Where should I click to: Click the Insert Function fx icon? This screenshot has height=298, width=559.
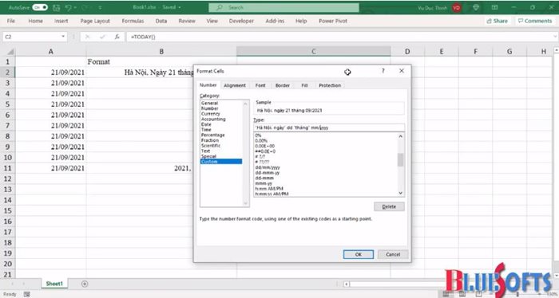[117, 37]
